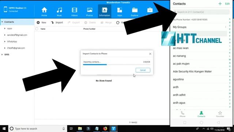234x132 pixels.
Task: Click the importing contacts progress bar
Action: (116, 65)
